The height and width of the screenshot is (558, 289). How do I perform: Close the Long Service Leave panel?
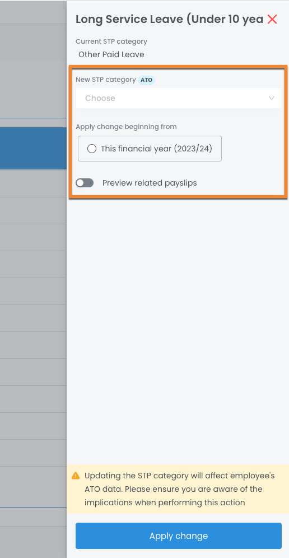tap(272, 19)
